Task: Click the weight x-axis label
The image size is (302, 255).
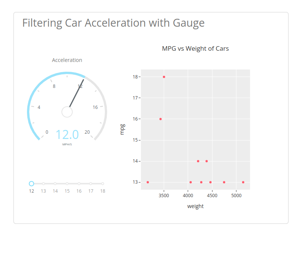Action: [x=195, y=206]
